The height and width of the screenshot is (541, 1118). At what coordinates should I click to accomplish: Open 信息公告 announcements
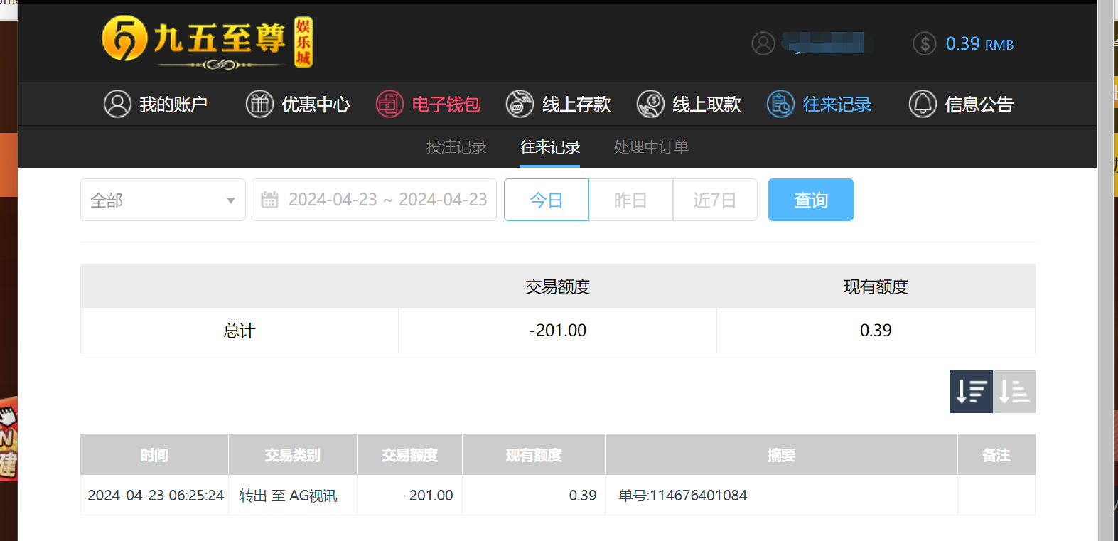coord(979,105)
